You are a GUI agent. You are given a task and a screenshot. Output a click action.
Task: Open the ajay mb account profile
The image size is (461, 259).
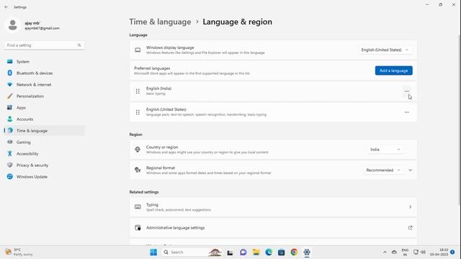32,25
